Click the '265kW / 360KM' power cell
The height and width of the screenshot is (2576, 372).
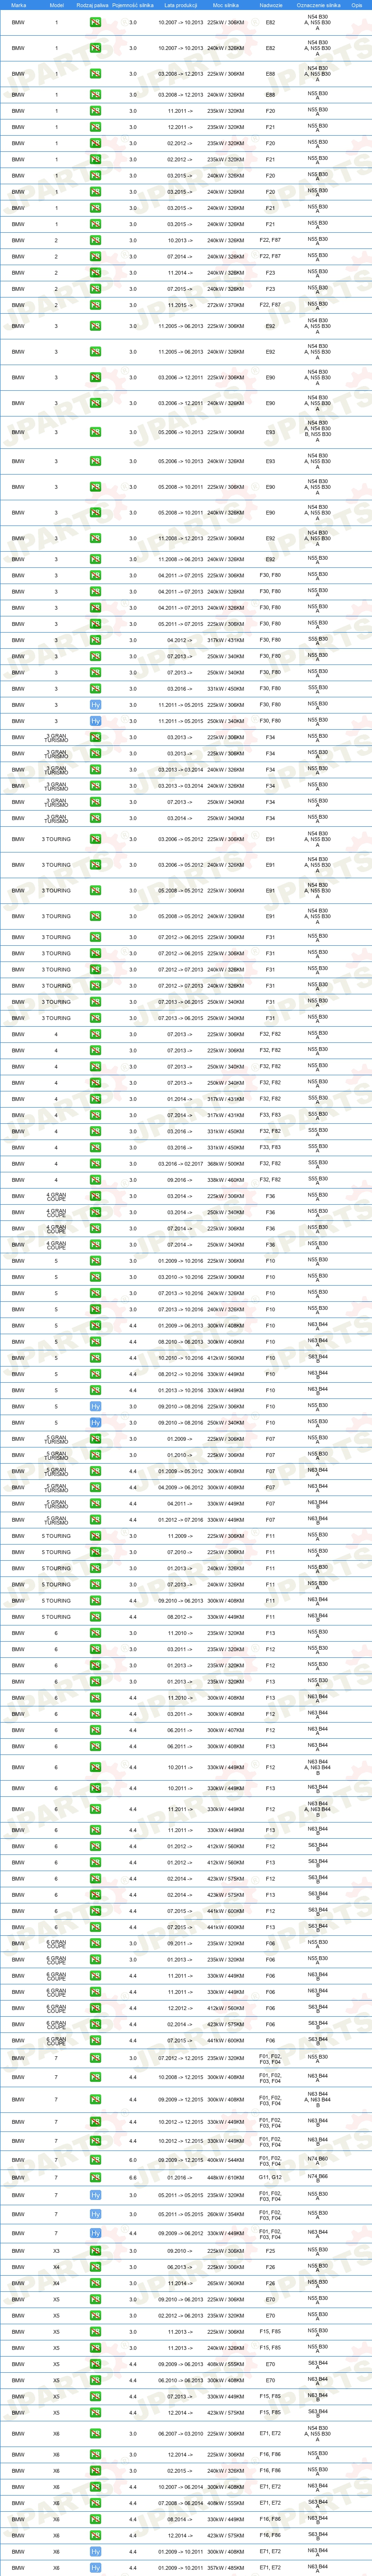225,2283
